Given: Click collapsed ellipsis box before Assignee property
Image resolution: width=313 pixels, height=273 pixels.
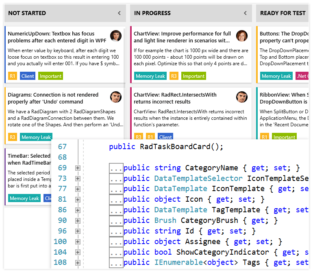Looking at the screenshot, I should click(116, 242).
